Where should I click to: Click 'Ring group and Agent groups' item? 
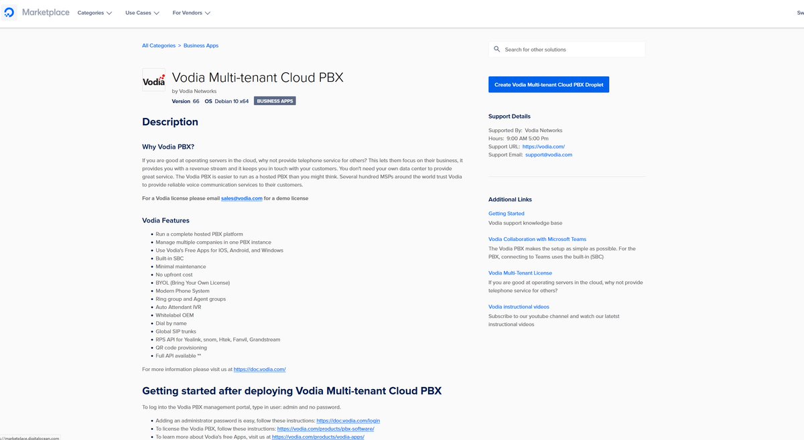191,299
